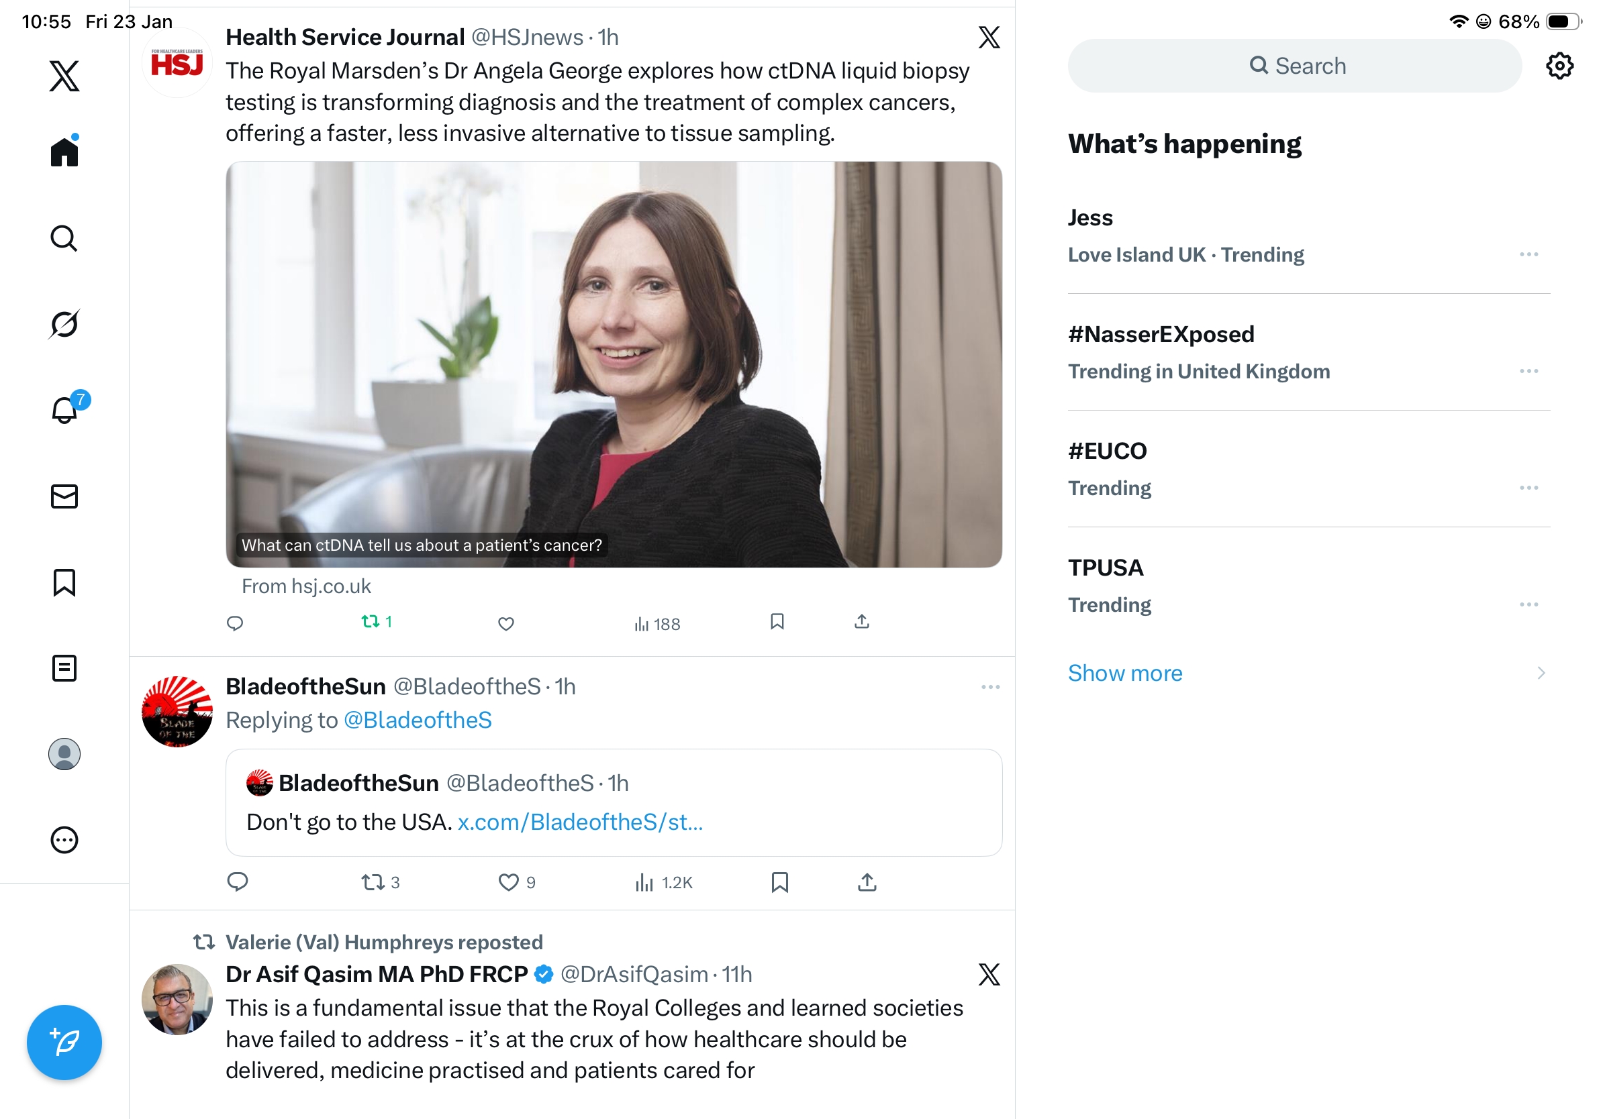The width and height of the screenshot is (1603, 1119).
Task: Follow the x.com/BladeoftheS link
Action: [x=579, y=822]
